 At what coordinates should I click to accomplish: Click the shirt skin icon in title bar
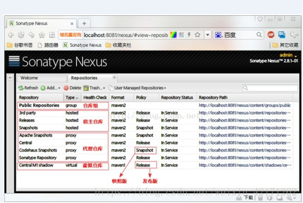[260, 19]
